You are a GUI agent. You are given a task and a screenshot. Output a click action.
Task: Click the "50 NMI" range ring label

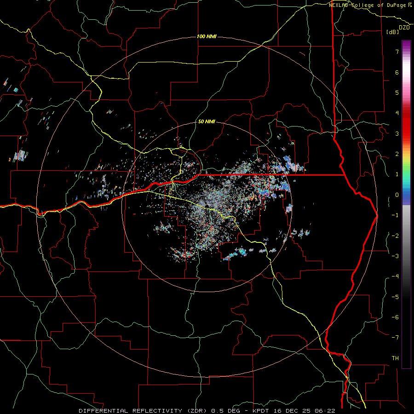click(207, 121)
